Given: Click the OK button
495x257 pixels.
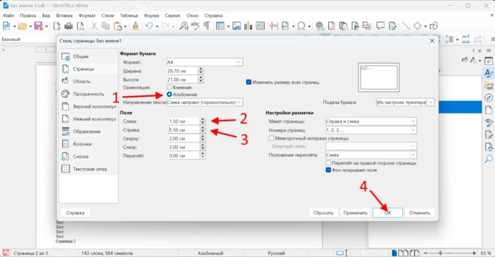Looking at the screenshot, I should pos(387,213).
